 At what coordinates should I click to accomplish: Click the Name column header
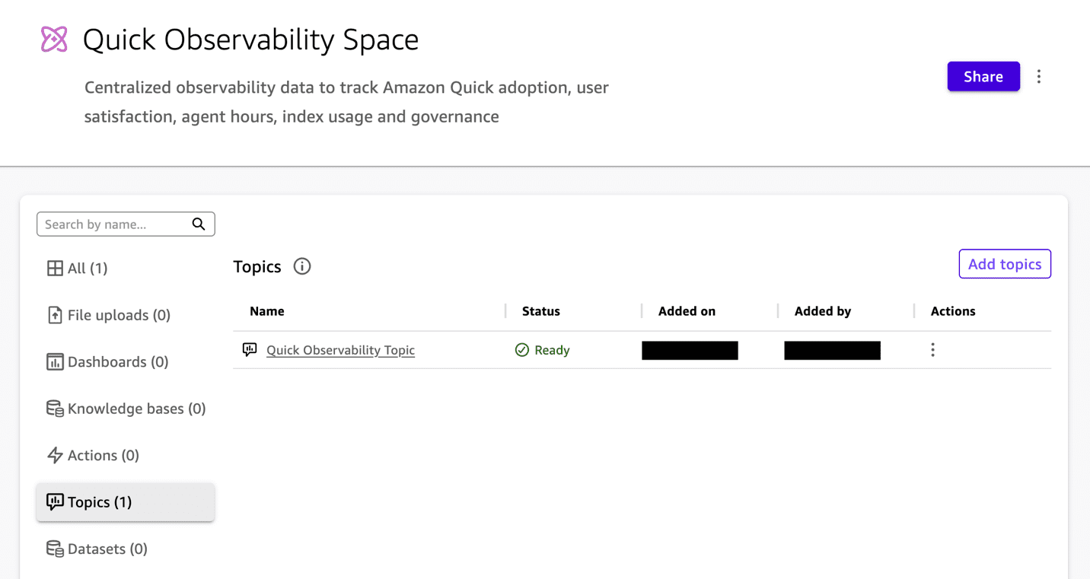[267, 311]
